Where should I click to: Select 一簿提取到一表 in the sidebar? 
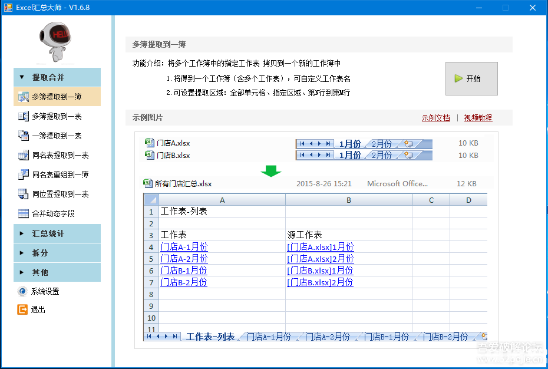point(57,136)
